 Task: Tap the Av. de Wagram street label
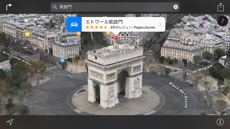tap(199, 70)
